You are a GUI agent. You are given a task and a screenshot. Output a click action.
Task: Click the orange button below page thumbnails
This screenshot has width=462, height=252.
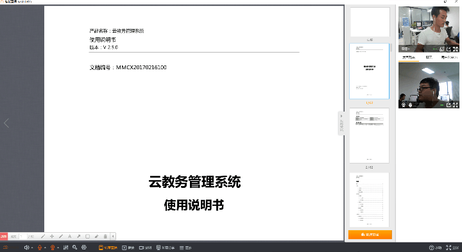coord(370,235)
